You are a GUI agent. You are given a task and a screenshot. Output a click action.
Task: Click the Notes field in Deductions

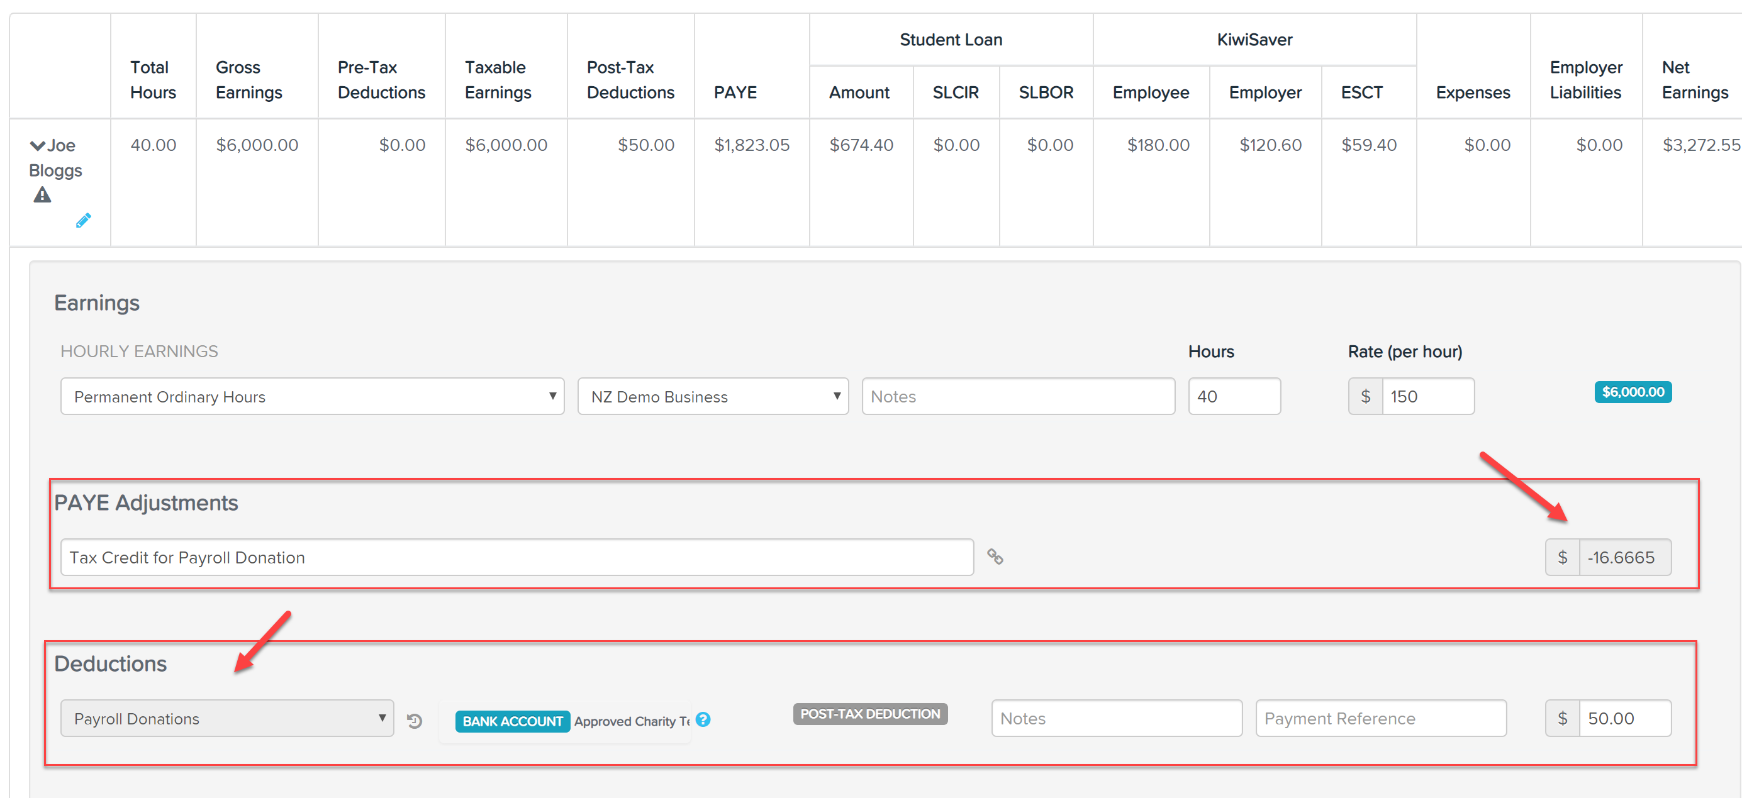(1117, 718)
